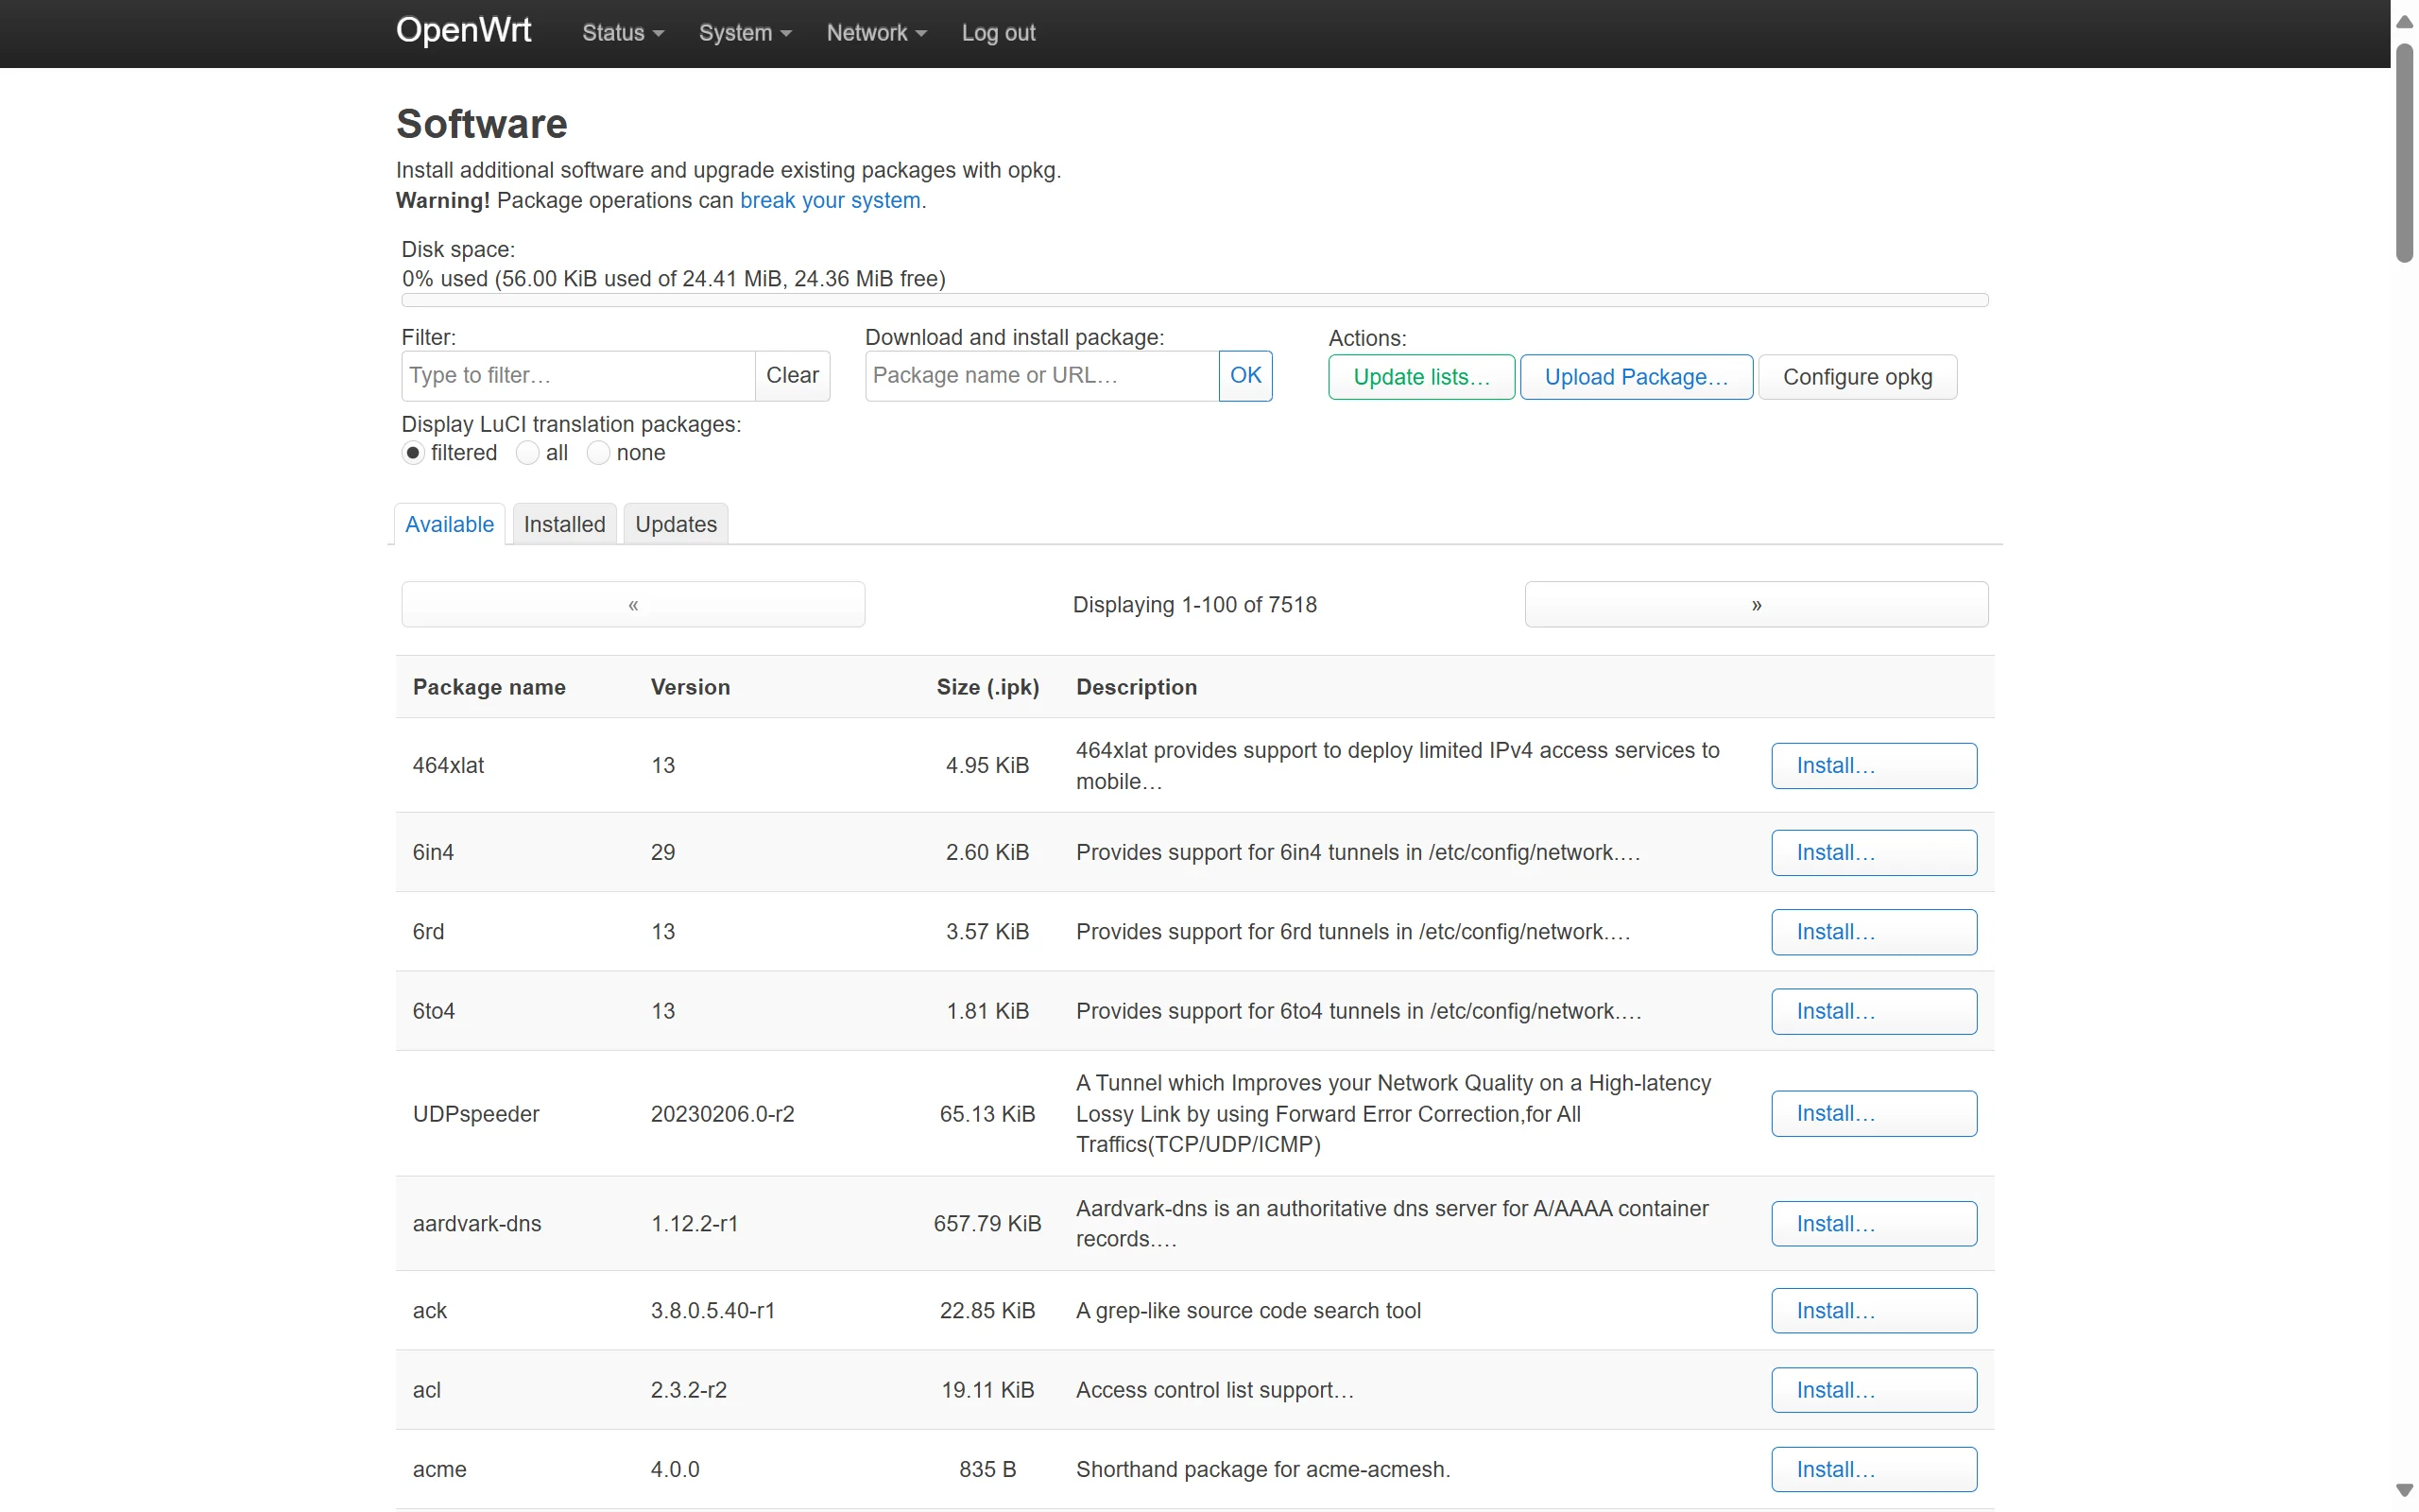Viewport: 2419px width, 1512px height.
Task: Click the 'acme' package name
Action: [439, 1469]
